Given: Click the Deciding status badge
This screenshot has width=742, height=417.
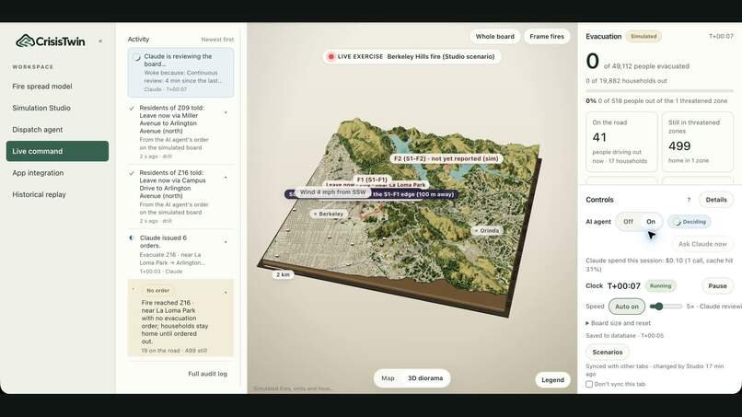Looking at the screenshot, I should pos(689,222).
